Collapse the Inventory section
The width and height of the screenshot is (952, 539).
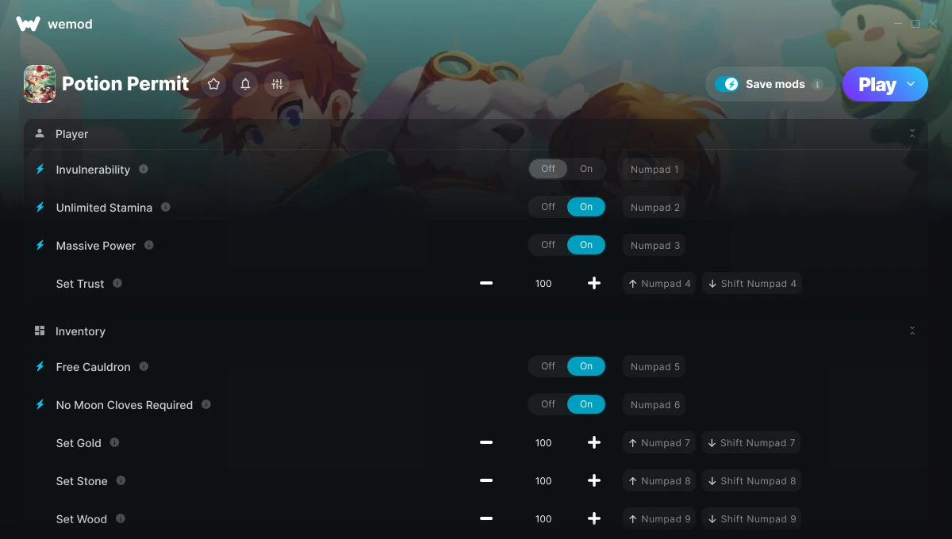(x=912, y=331)
